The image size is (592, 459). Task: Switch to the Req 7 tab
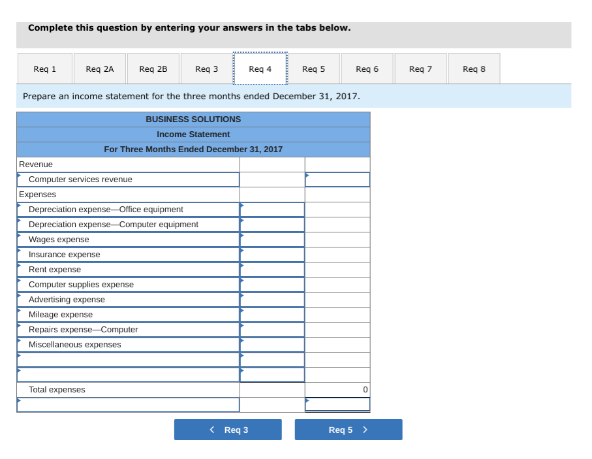click(x=420, y=68)
